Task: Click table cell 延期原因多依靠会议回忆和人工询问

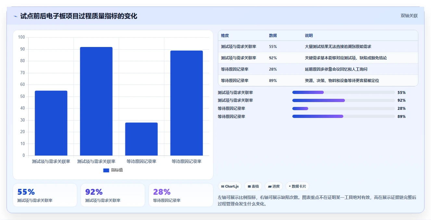Action: click(x=336, y=69)
